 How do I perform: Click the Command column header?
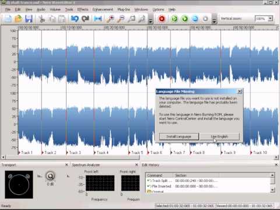(159, 176)
